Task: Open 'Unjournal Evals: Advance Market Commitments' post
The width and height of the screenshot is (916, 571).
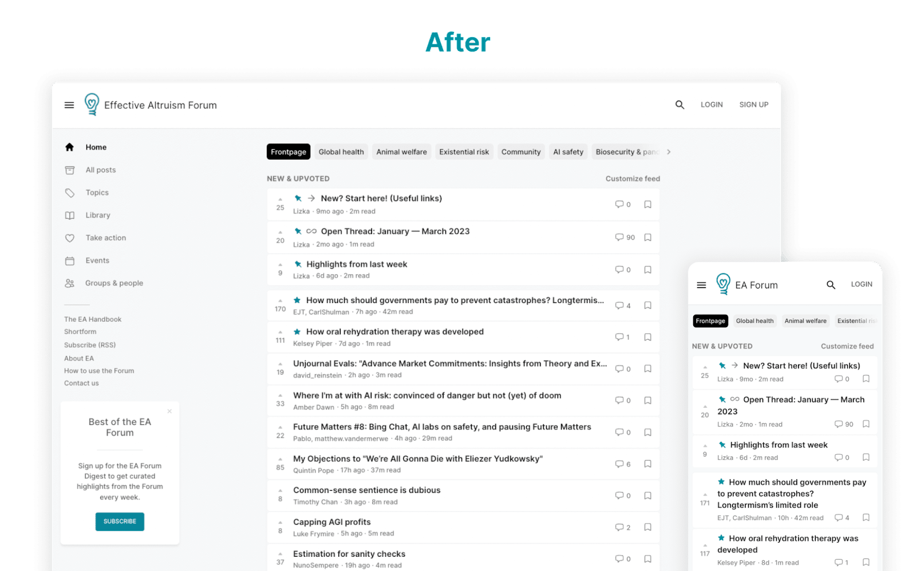Action: [x=450, y=364]
